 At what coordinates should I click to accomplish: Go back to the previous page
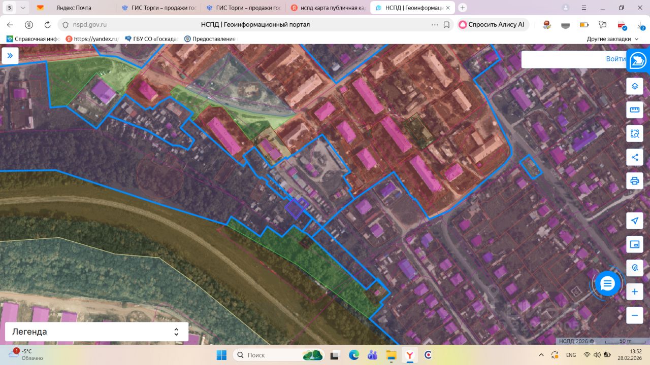[x=10, y=24]
